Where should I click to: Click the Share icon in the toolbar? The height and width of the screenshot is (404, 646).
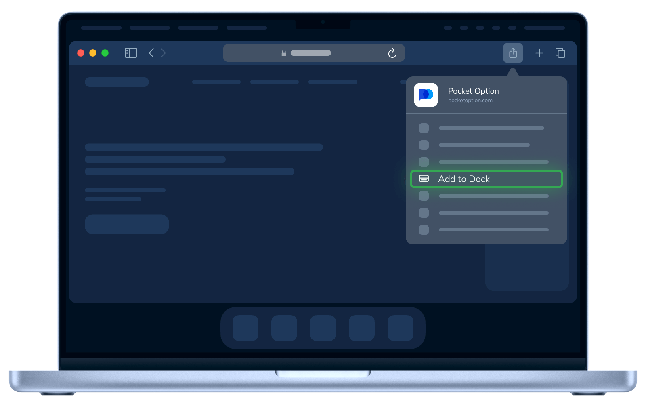(x=513, y=53)
